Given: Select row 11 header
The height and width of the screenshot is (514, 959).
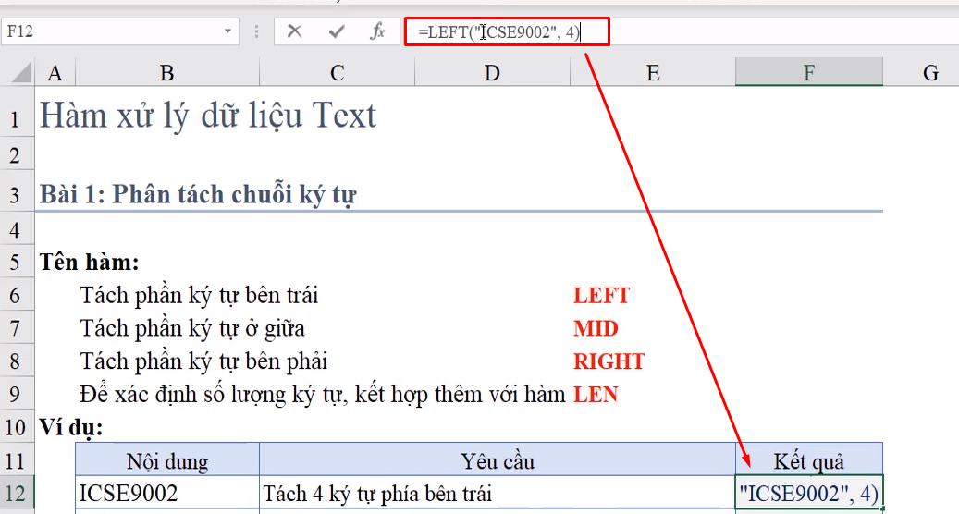Looking at the screenshot, I should [16, 460].
